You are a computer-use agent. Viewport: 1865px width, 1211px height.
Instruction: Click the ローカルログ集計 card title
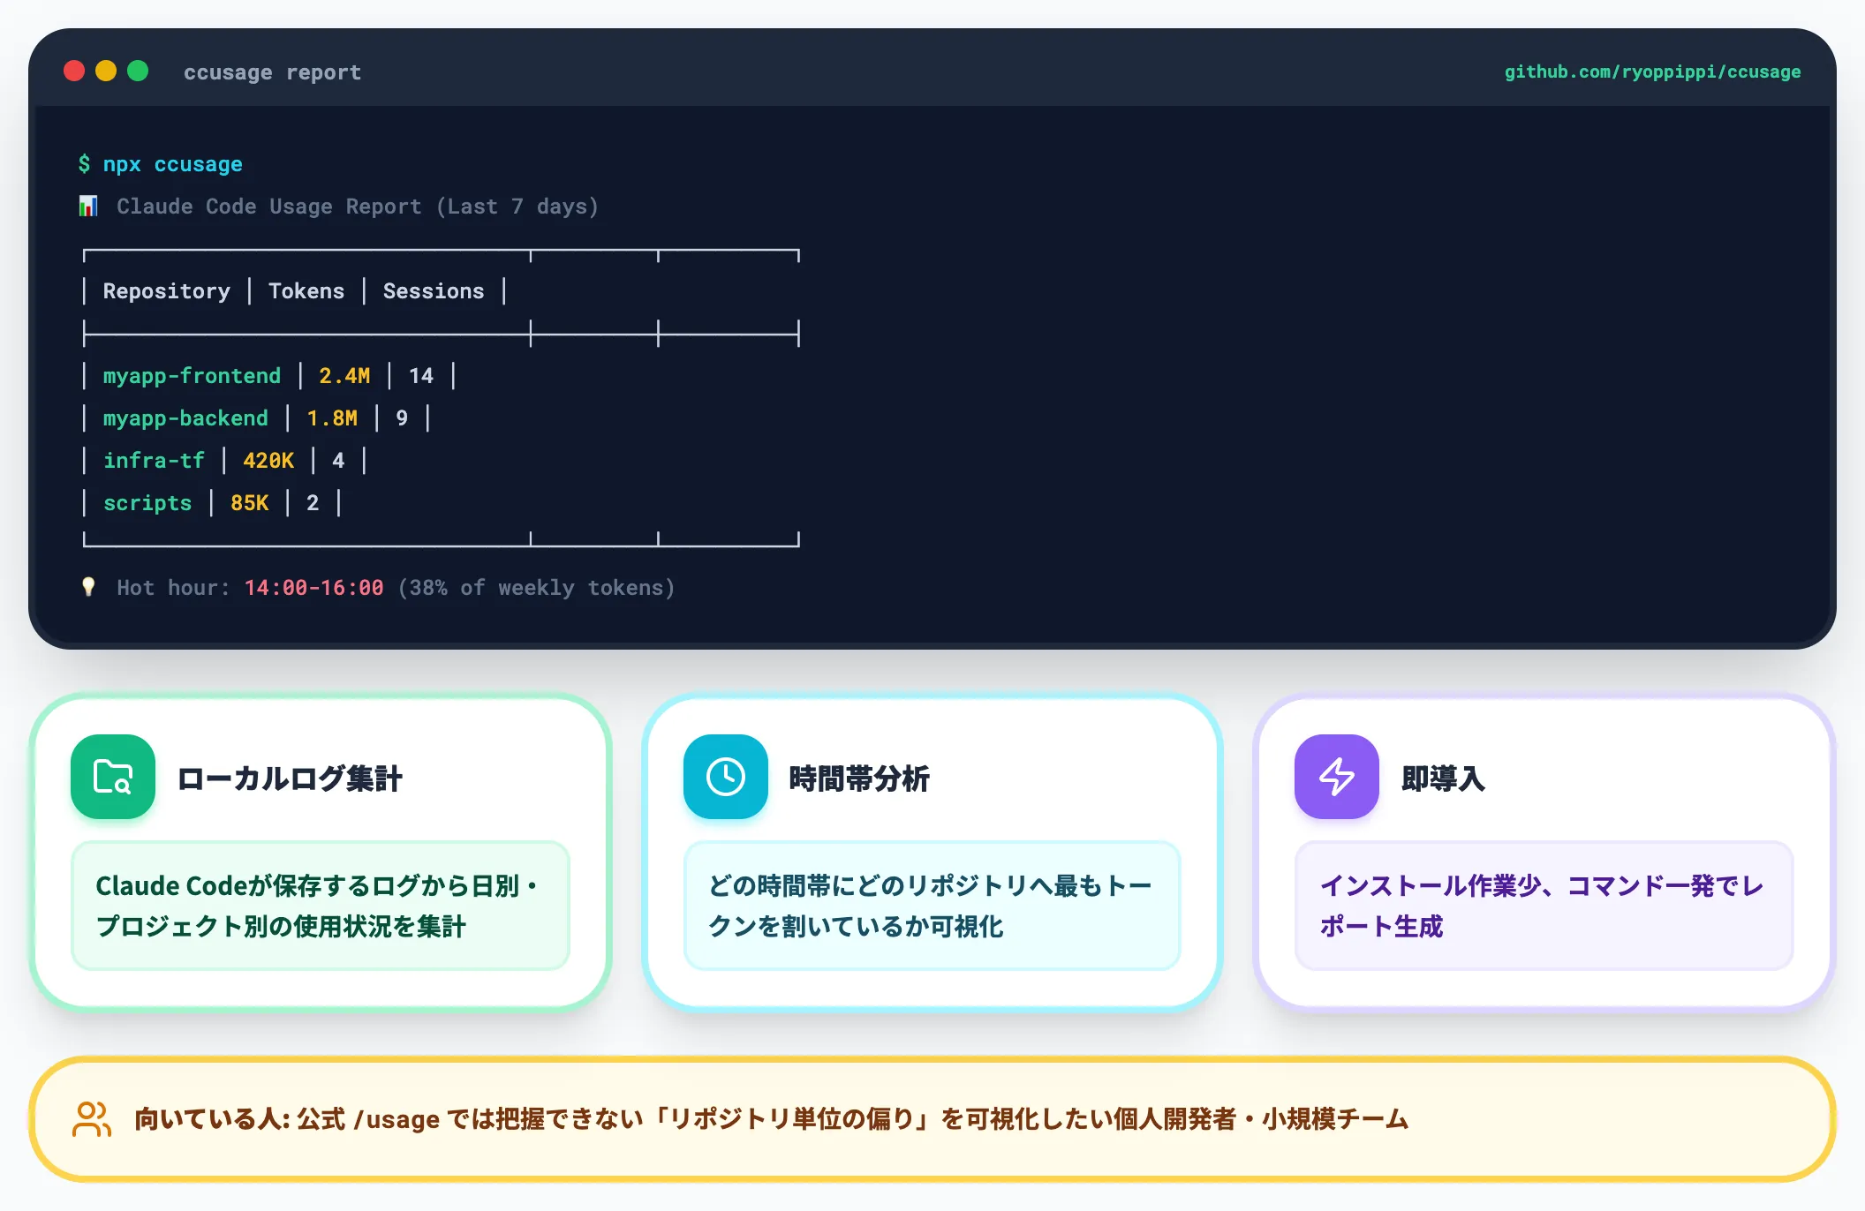(290, 778)
